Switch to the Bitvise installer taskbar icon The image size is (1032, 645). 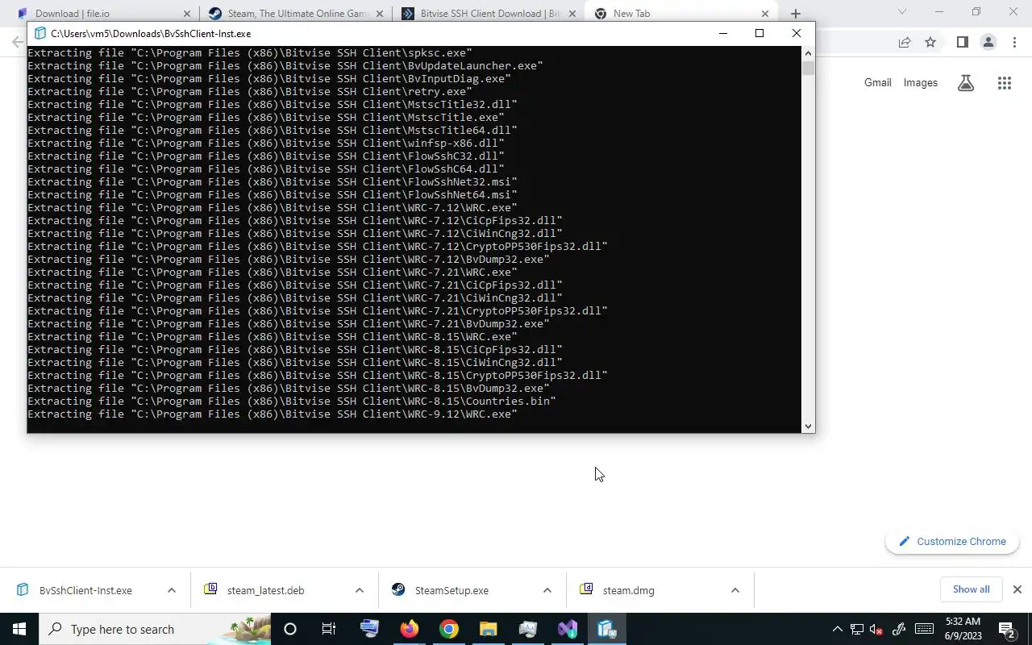(x=606, y=629)
